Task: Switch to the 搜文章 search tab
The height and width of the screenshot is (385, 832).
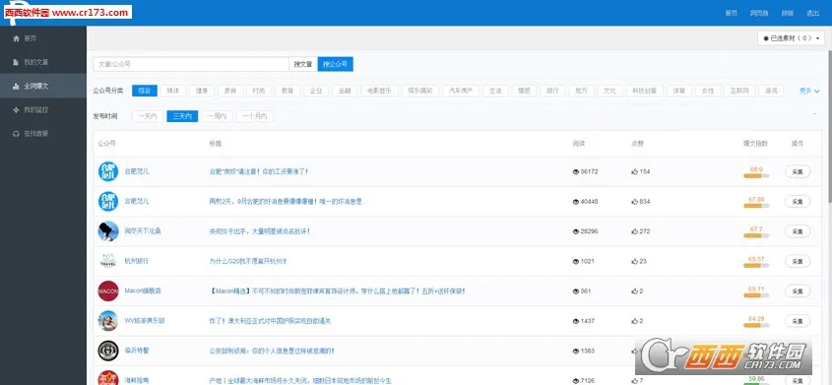Action: point(303,64)
